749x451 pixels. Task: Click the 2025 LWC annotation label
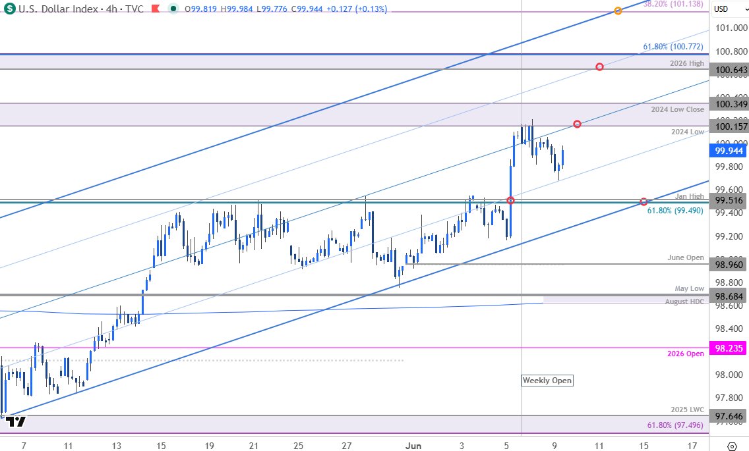[x=688, y=410]
